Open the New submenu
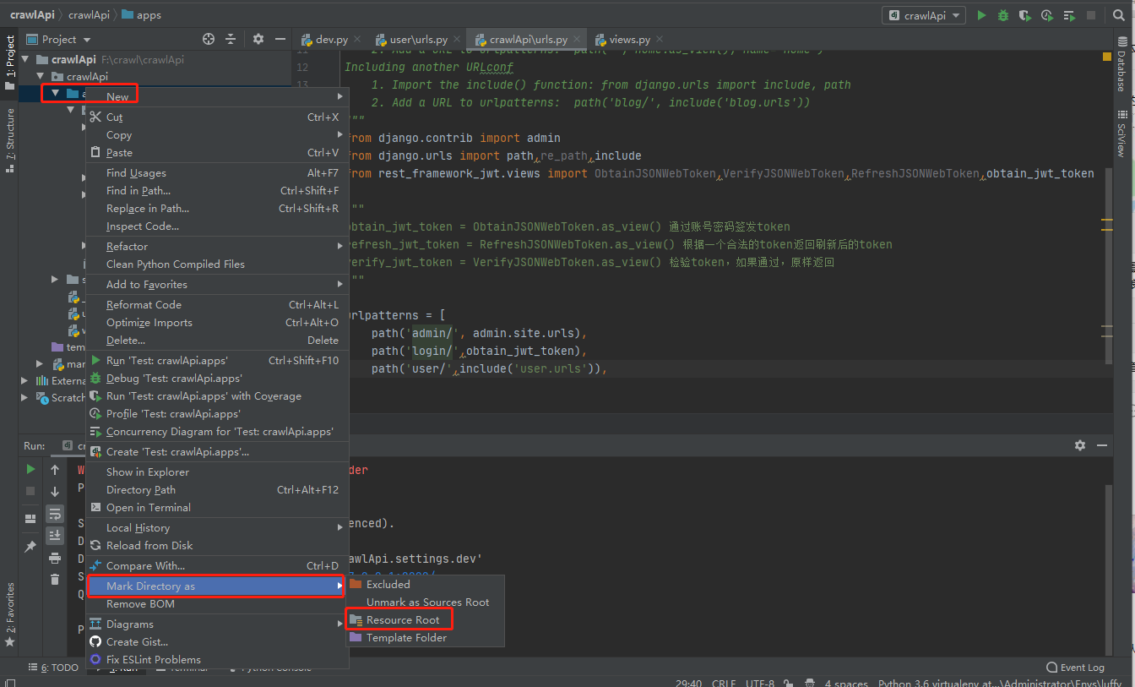The height and width of the screenshot is (687, 1135). pyautogui.click(x=217, y=97)
